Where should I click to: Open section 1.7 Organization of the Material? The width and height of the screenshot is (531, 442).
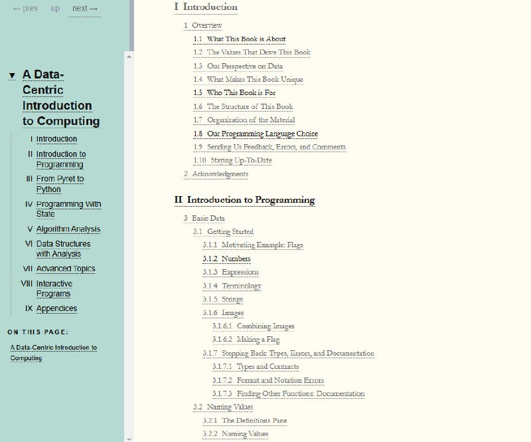244,120
